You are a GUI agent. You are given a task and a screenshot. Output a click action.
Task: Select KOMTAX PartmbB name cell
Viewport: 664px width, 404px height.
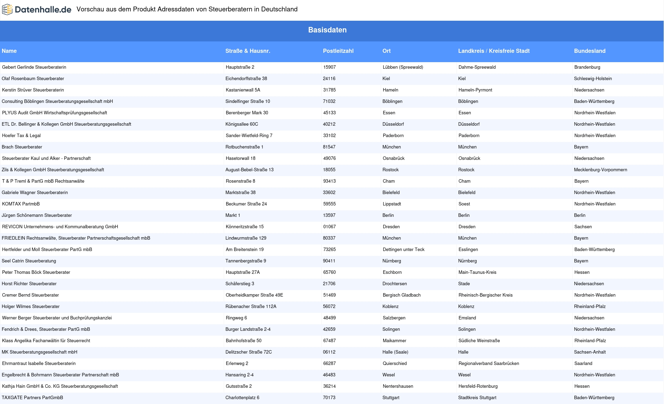click(x=21, y=204)
